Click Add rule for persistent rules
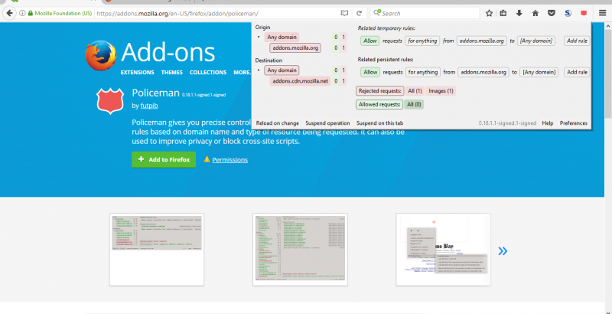Image resolution: width=612 pixels, height=314 pixels. tap(577, 72)
